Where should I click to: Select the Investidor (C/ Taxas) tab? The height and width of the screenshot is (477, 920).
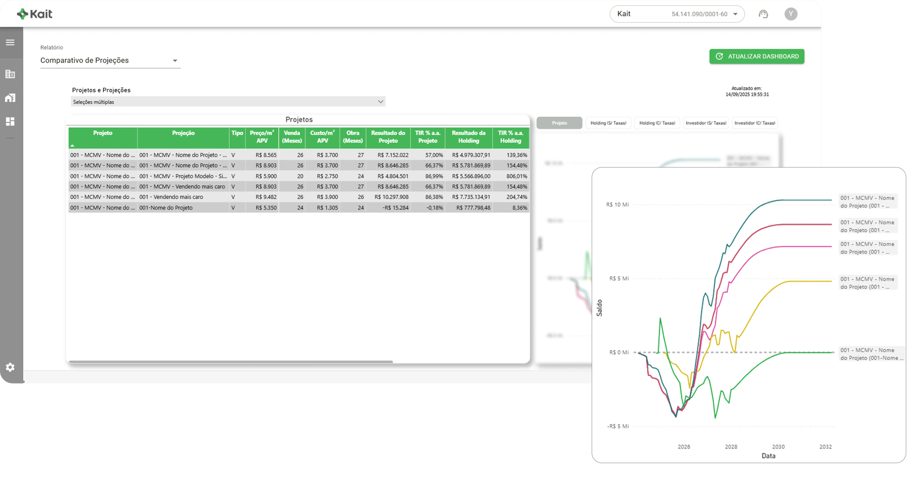point(754,123)
